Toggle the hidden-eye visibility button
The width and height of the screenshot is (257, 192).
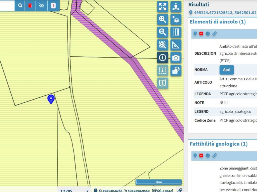42,5
